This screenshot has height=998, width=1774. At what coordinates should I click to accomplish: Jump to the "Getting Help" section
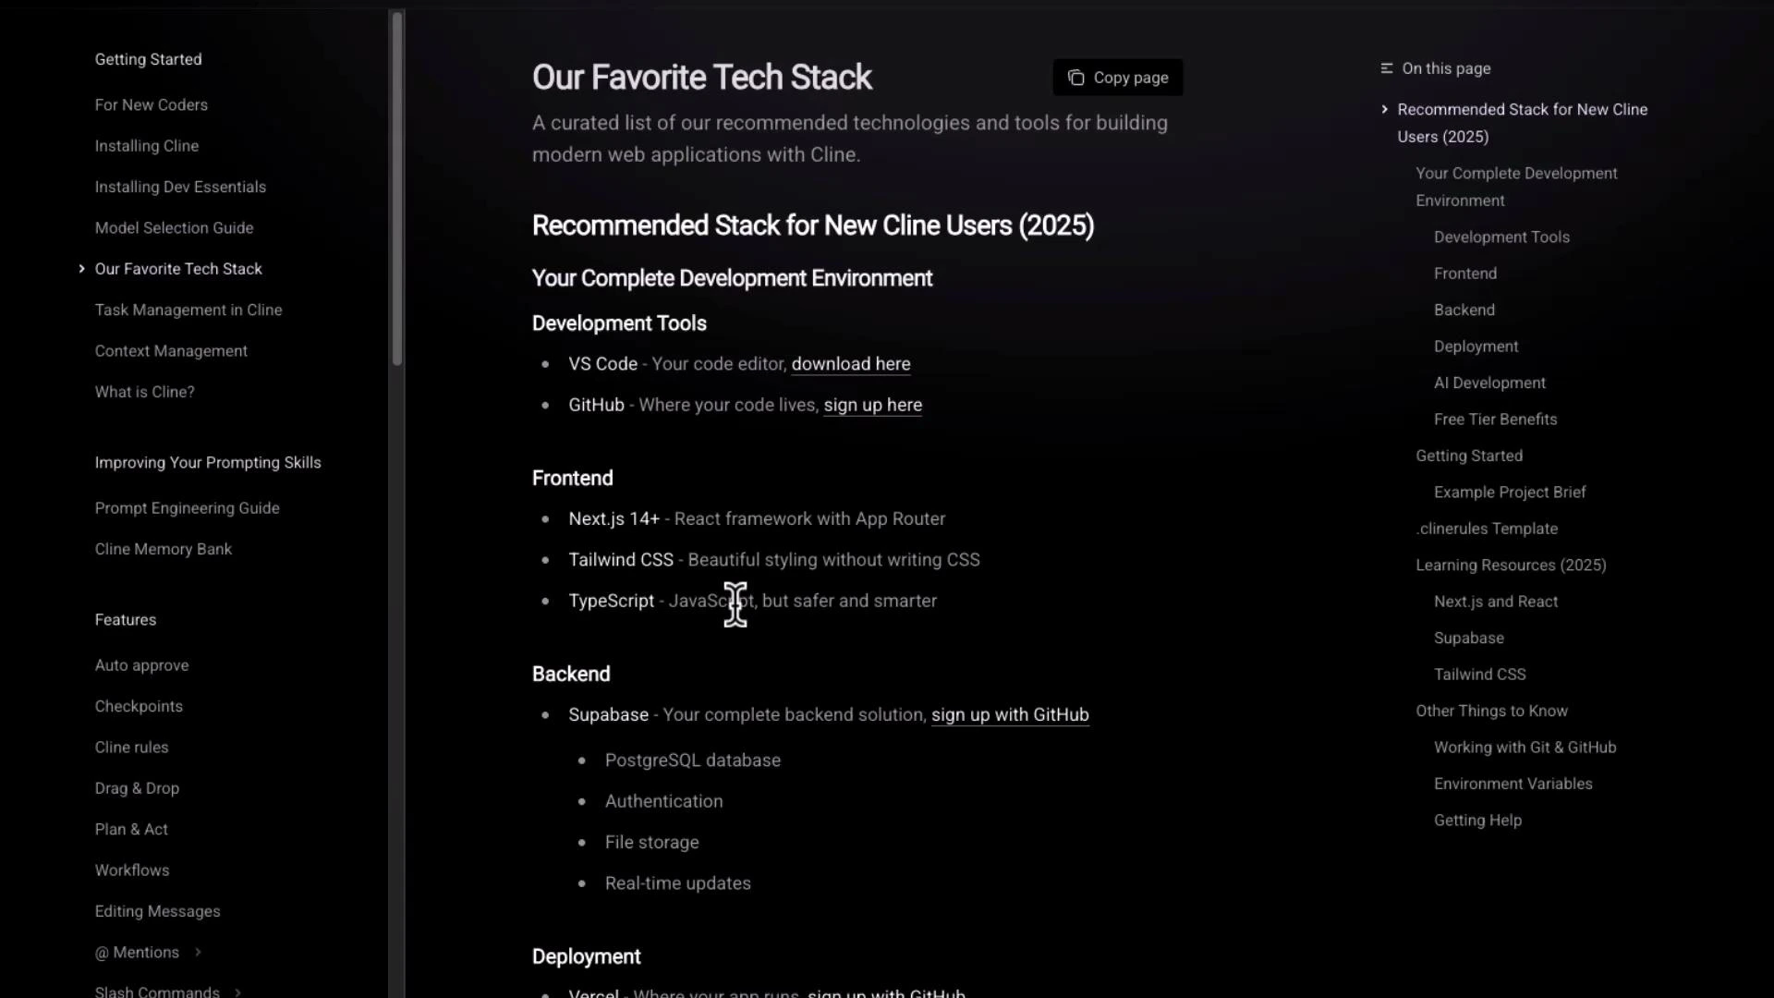tap(1476, 820)
